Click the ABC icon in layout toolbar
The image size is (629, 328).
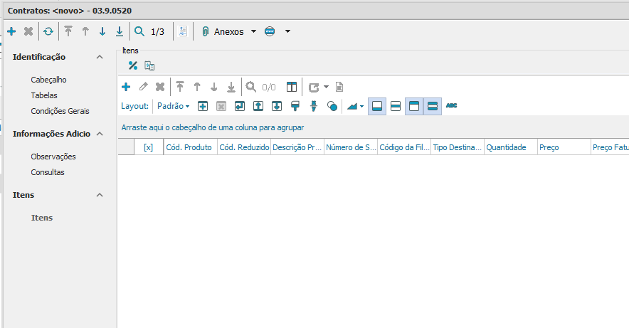[451, 106]
